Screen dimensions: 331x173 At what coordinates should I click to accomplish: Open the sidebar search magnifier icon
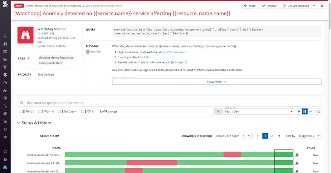[5, 36]
